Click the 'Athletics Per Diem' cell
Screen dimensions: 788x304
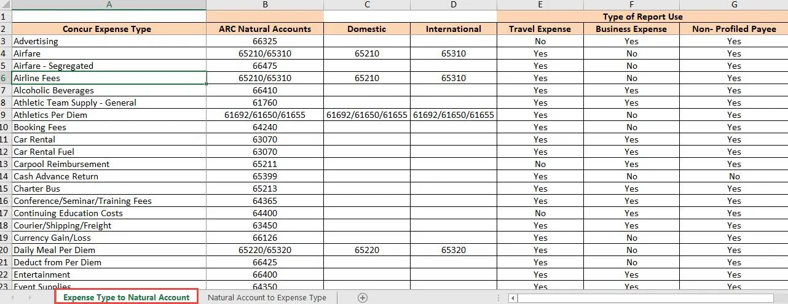click(109, 115)
